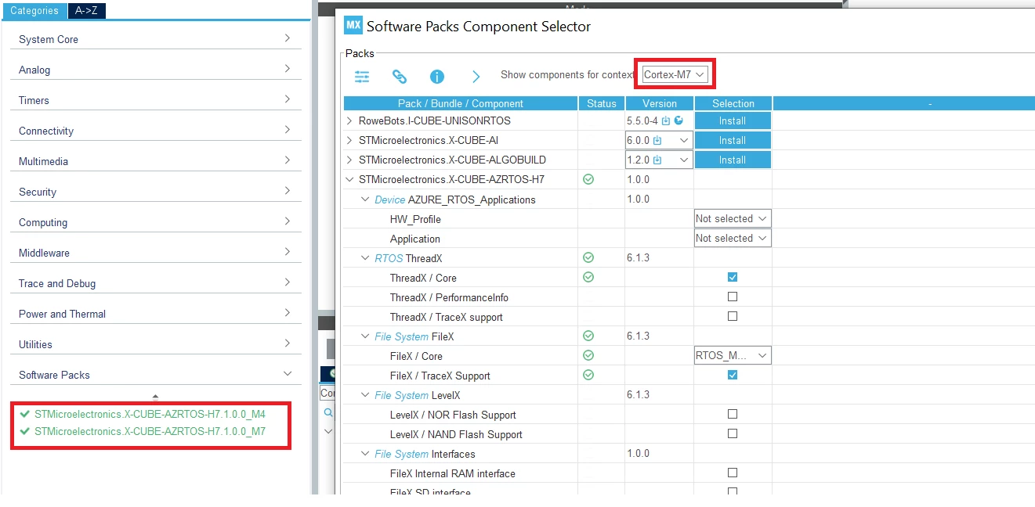Click the green checkmark next to AZRTOS-H7.1.0.0_M7
The image size is (1035, 507).
point(26,431)
